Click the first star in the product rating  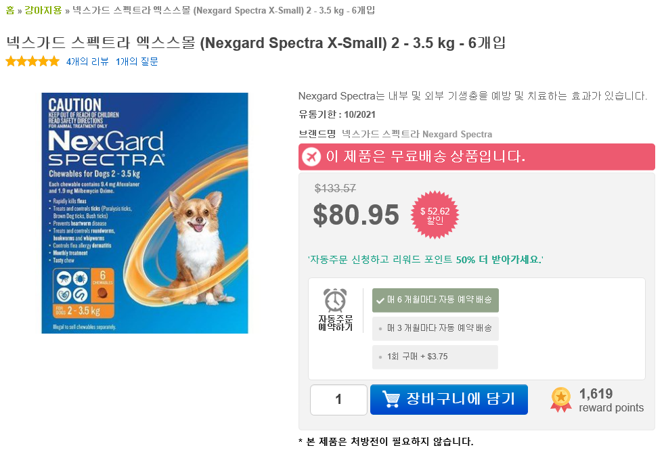[11, 61]
